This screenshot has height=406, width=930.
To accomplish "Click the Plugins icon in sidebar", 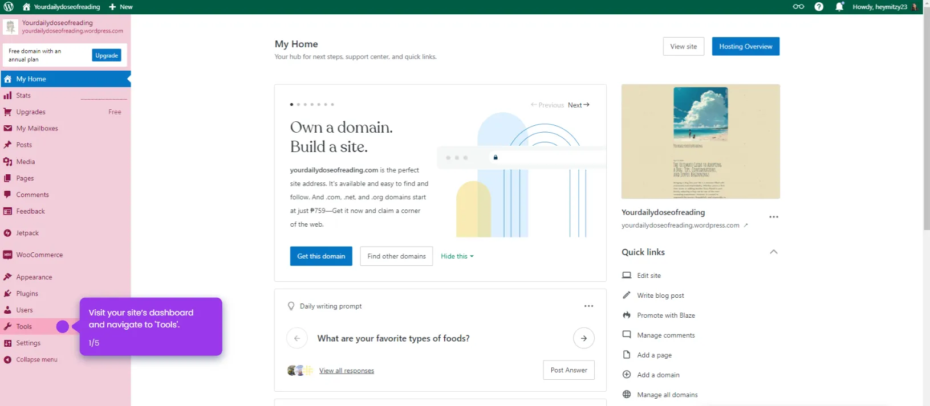I will point(7,294).
